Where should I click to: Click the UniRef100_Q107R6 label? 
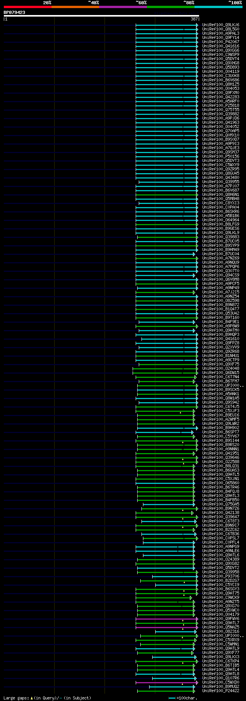pyautogui.click(x=221, y=678)
